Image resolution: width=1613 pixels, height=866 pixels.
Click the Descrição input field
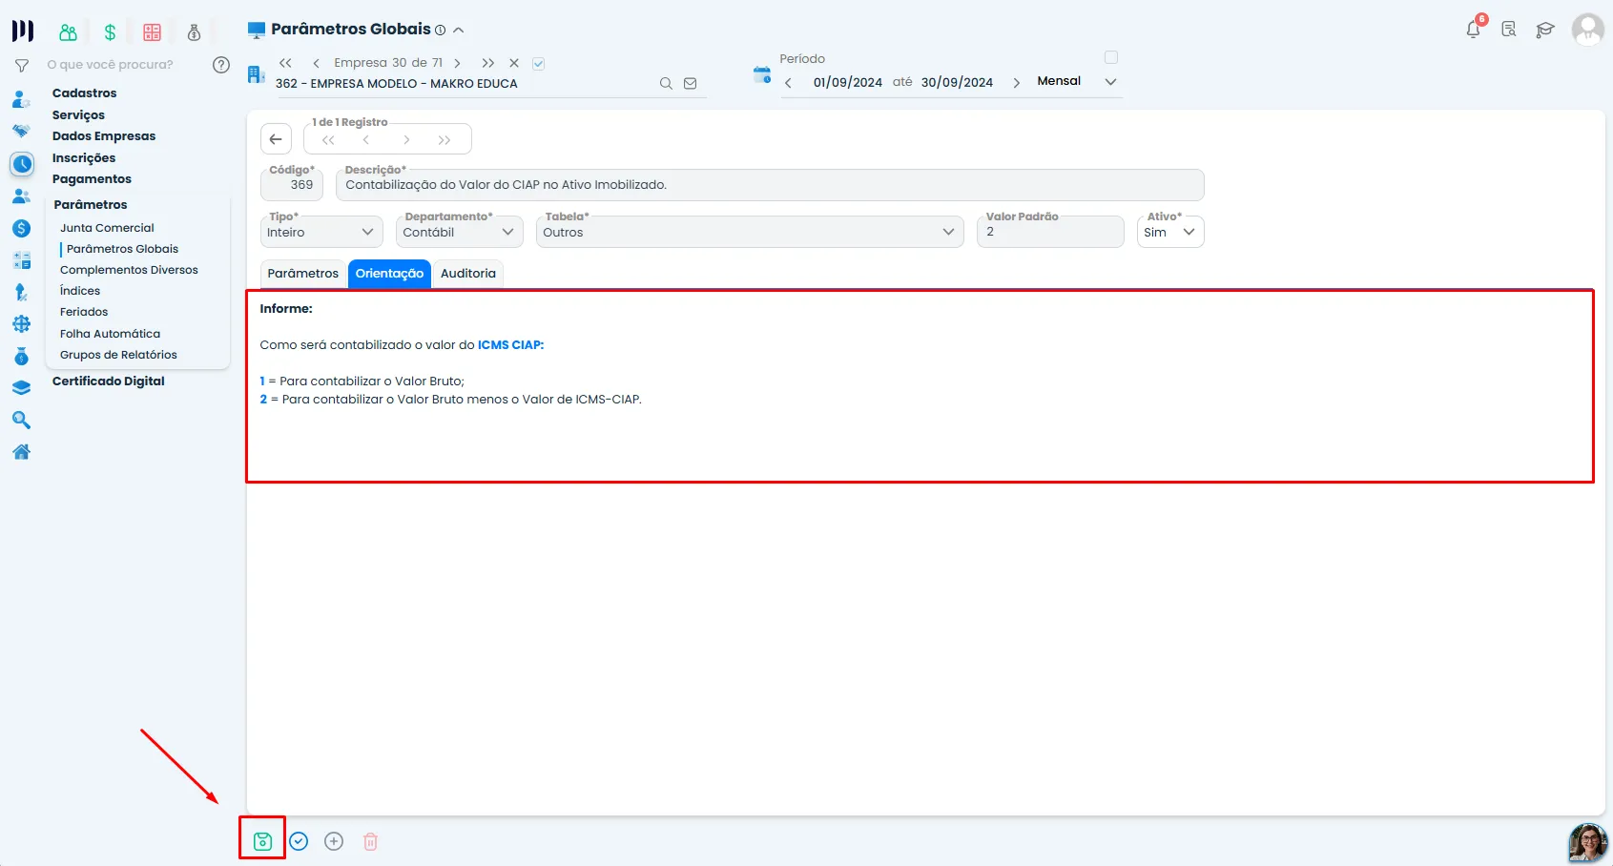pos(770,185)
